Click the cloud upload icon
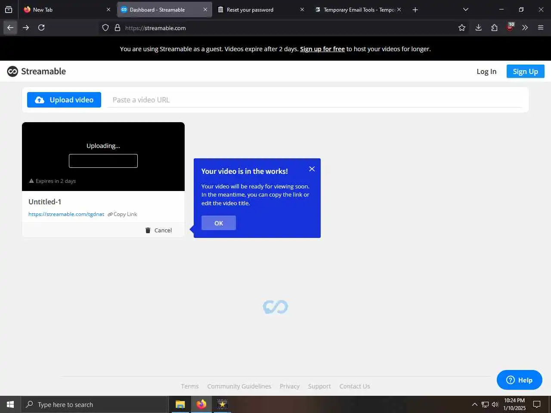The image size is (551, 413). pos(40,100)
